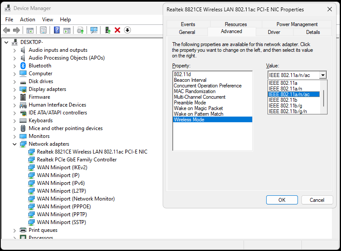
Task: Switch to the Driver tab
Action: pyautogui.click(x=274, y=32)
